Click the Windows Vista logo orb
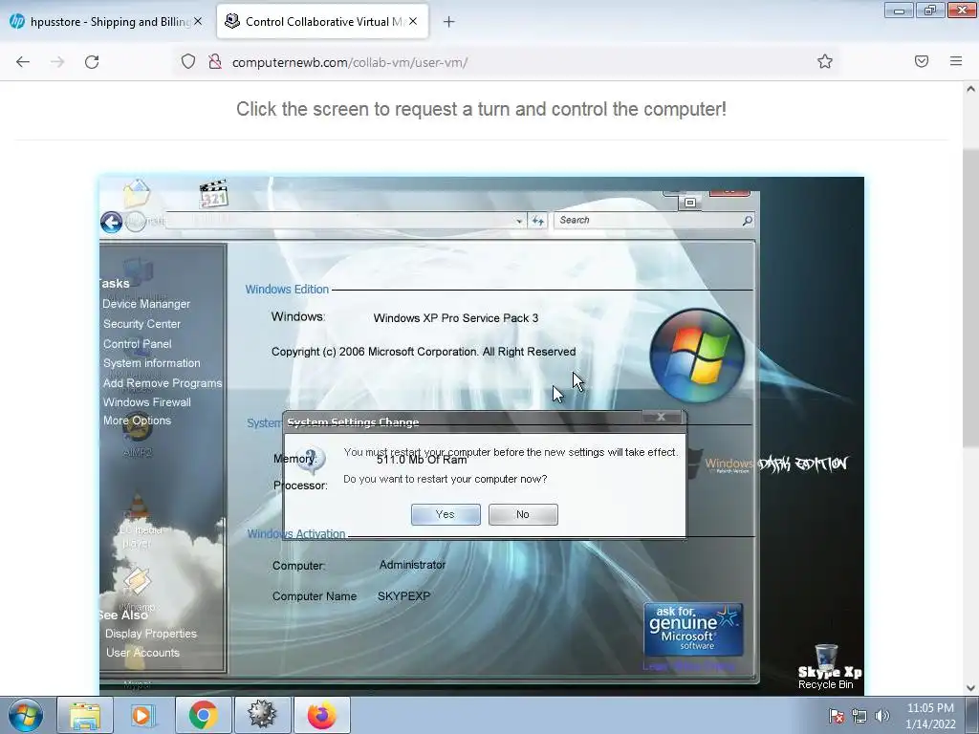The width and height of the screenshot is (979, 734). tap(697, 356)
